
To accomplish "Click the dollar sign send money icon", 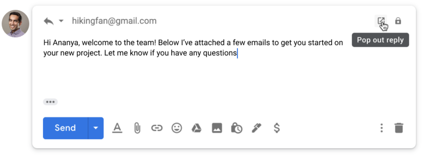I will (276, 128).
